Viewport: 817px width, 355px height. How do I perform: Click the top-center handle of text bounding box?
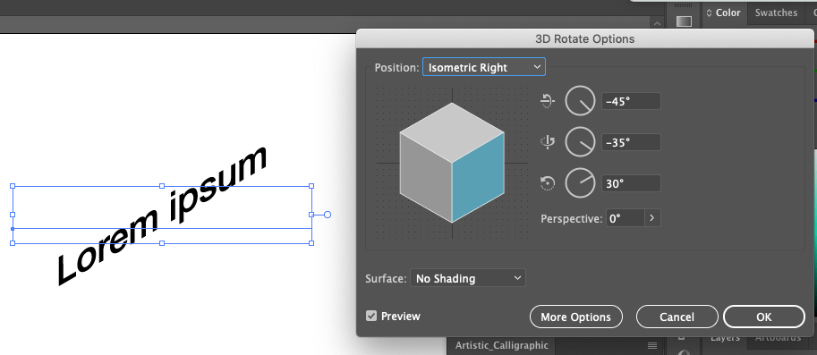coord(162,186)
